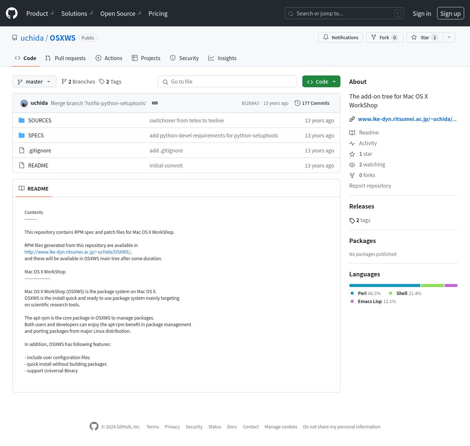Open the Pull requests tab
The image size is (470, 446).
click(66, 58)
